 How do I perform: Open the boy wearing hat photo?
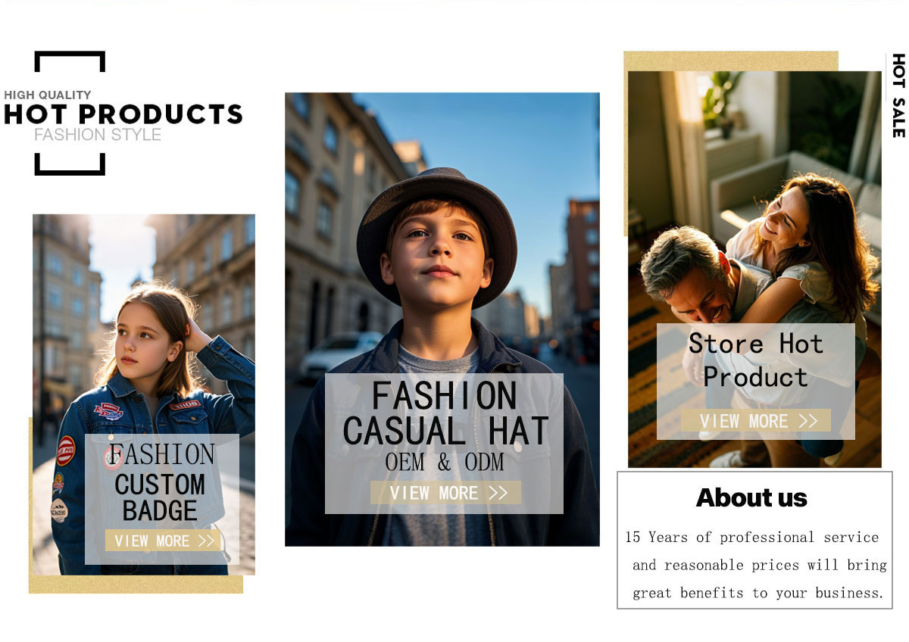[x=442, y=319]
